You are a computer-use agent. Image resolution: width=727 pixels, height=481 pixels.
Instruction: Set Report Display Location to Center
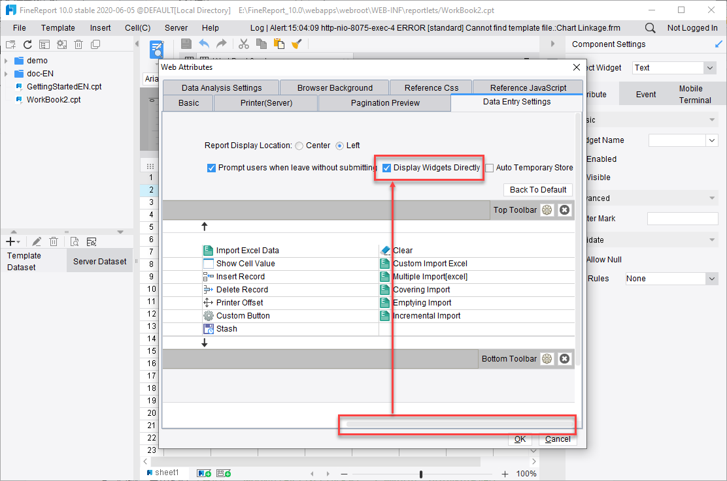point(298,146)
